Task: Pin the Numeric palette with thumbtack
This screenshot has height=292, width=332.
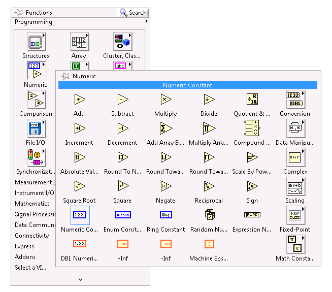Action: (x=65, y=76)
